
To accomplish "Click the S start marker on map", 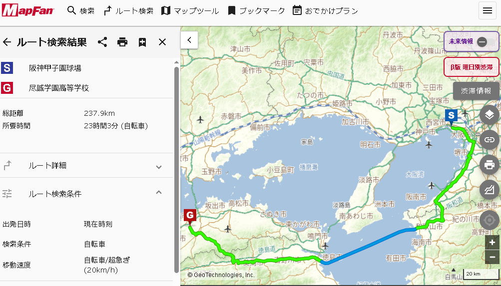I will click(451, 117).
